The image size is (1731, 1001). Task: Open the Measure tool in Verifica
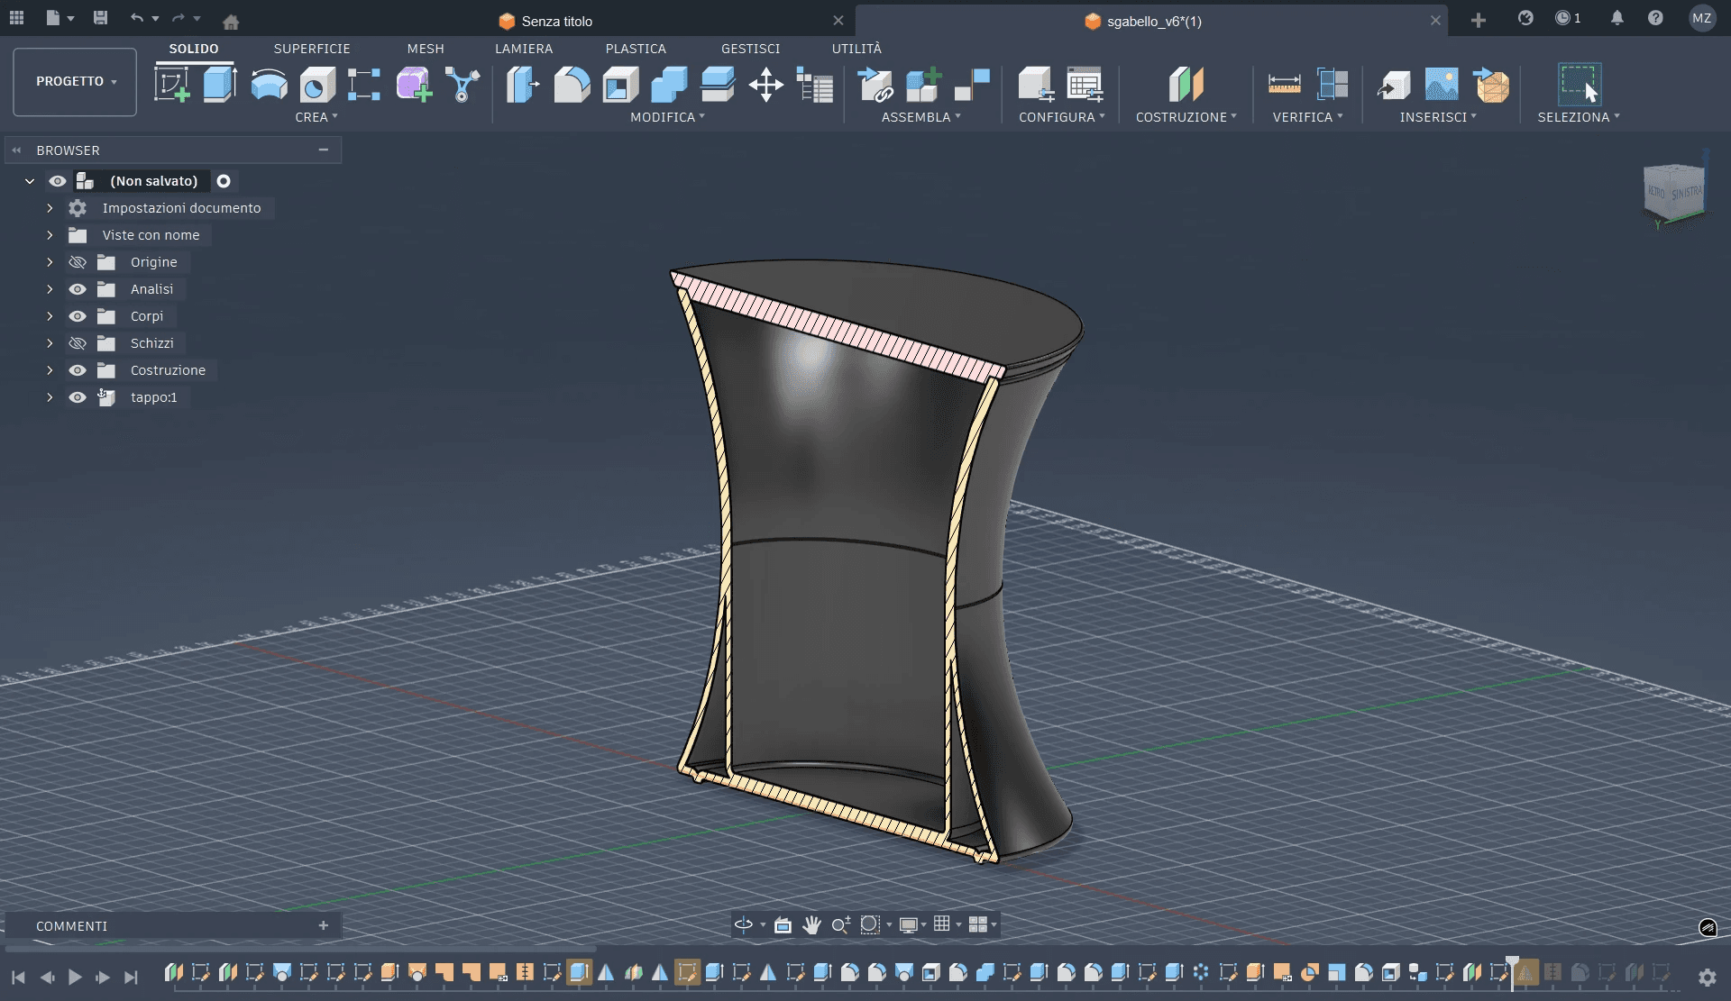point(1284,85)
